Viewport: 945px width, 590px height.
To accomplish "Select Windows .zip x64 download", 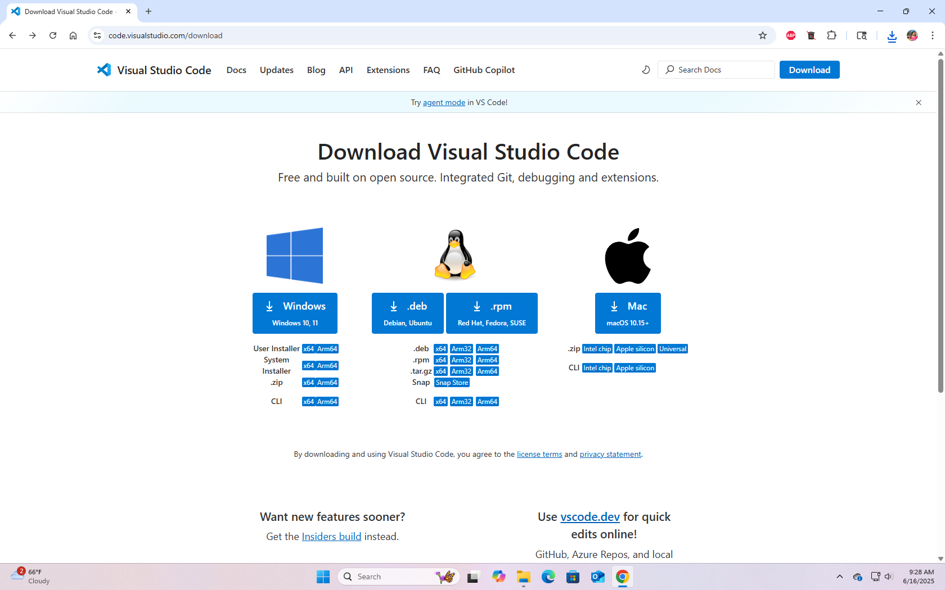I will click(x=308, y=383).
